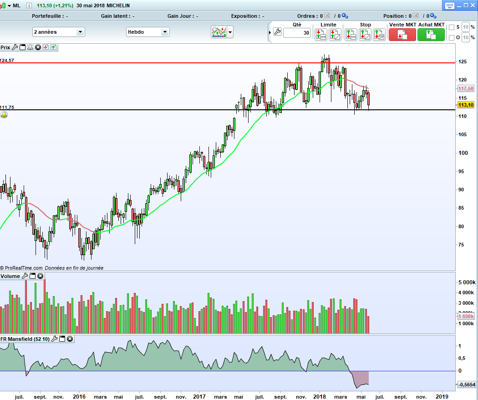Screen dimensions: 478x400
Task: Open Prix panel wrench settings
Action: point(15,47)
